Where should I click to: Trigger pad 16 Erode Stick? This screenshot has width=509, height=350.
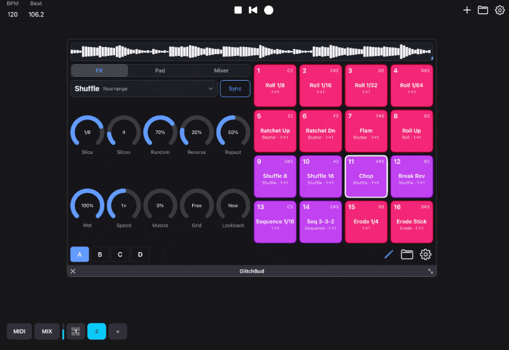[x=412, y=222]
